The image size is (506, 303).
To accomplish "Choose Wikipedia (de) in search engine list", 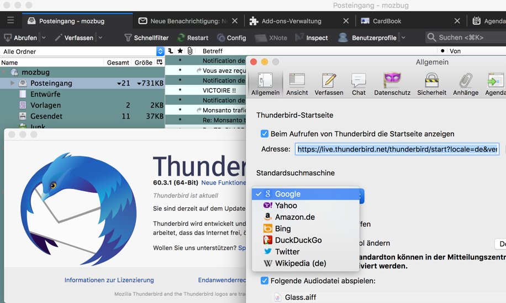I will [305, 263].
